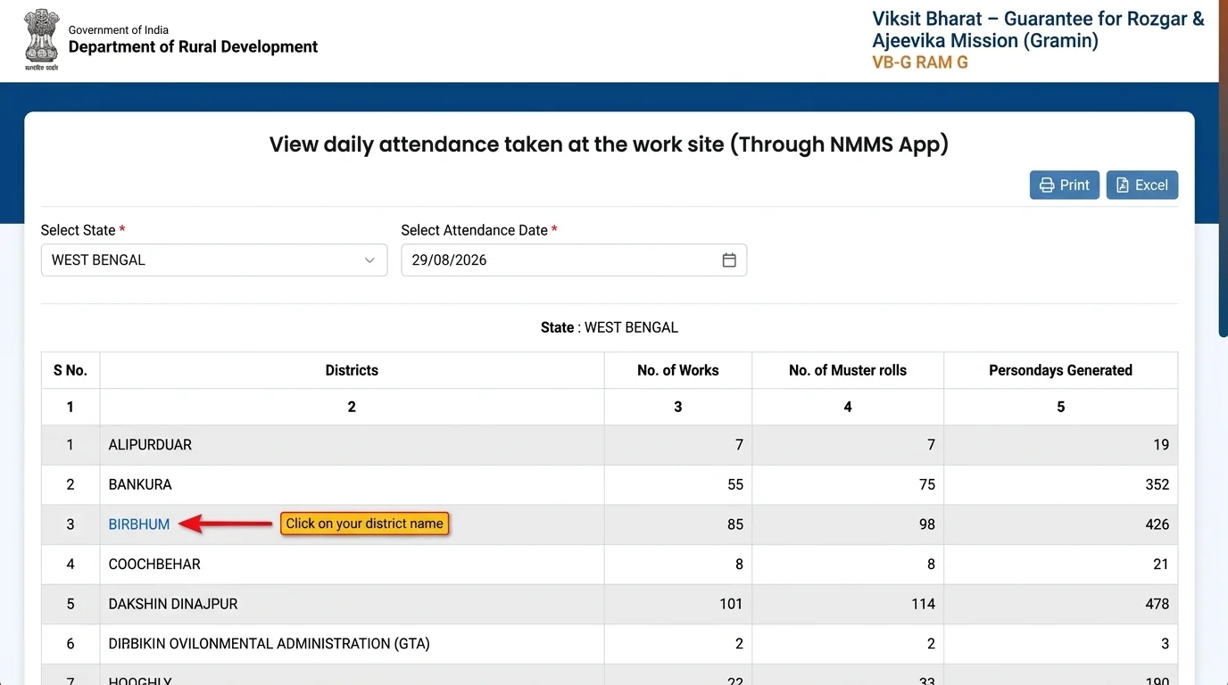
Task: Select the COOCHBEHAR district name
Action: (x=154, y=564)
